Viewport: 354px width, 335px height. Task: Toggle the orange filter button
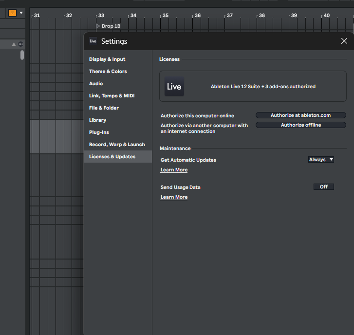[13, 13]
